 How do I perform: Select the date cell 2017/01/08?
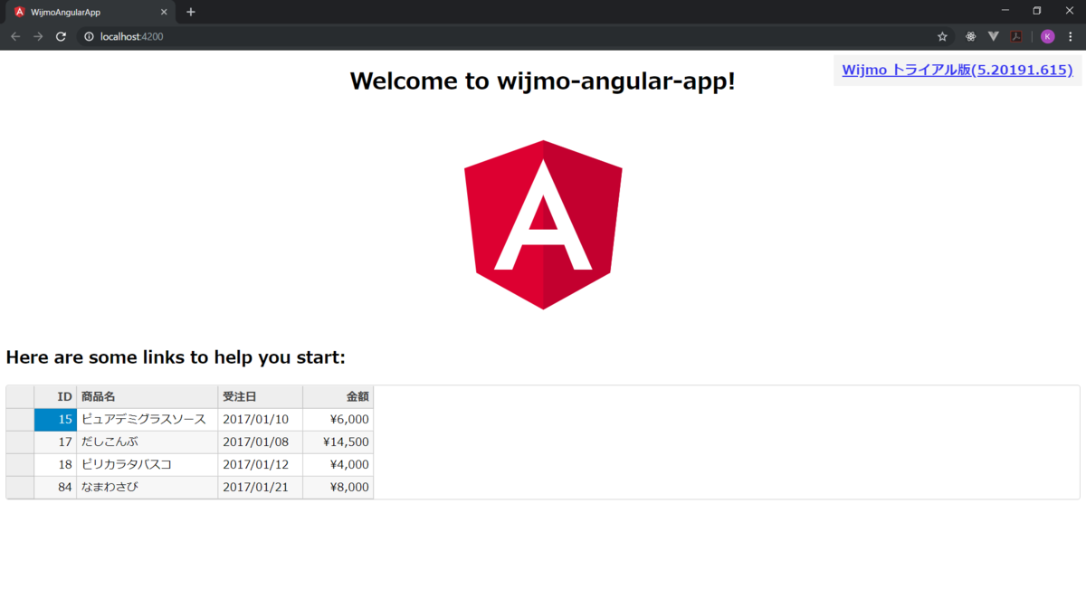click(261, 442)
